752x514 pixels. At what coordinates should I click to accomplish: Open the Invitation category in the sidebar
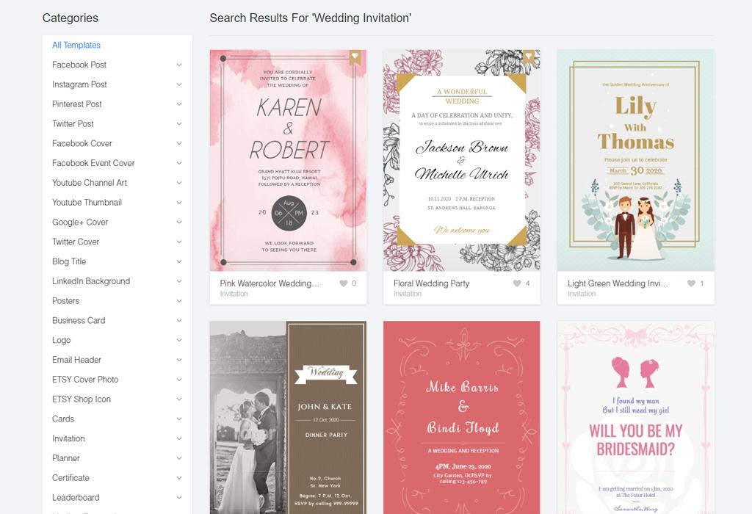(68, 438)
